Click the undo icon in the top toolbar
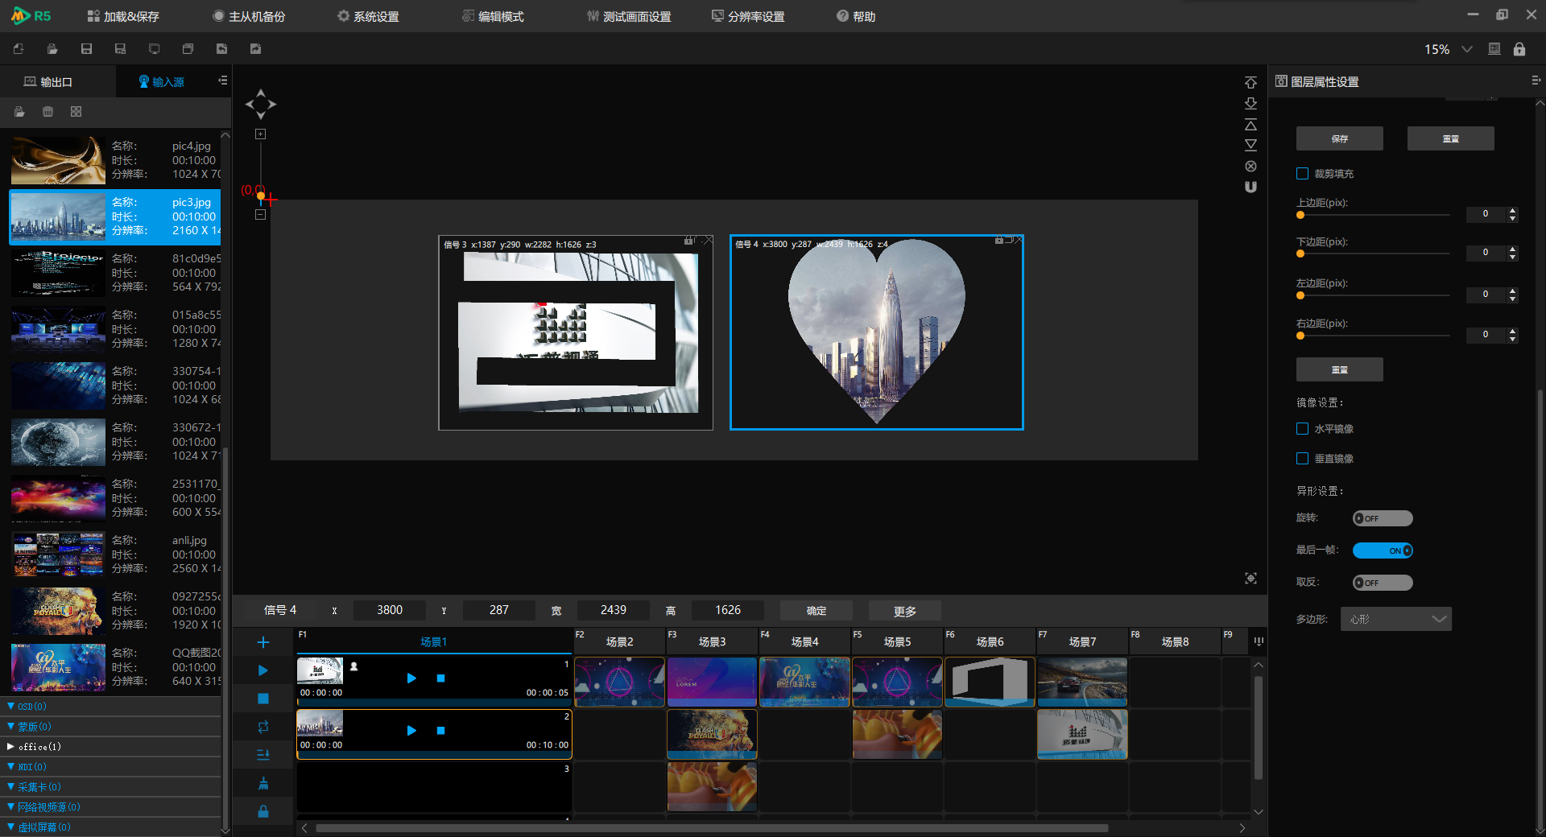The height and width of the screenshot is (837, 1546). click(221, 49)
